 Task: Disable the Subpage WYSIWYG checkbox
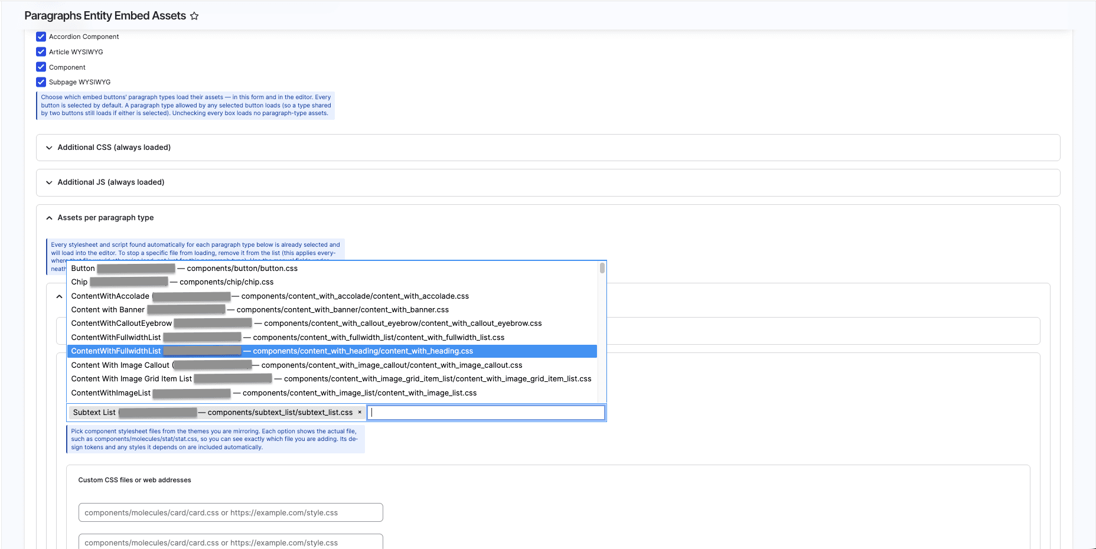click(x=41, y=82)
